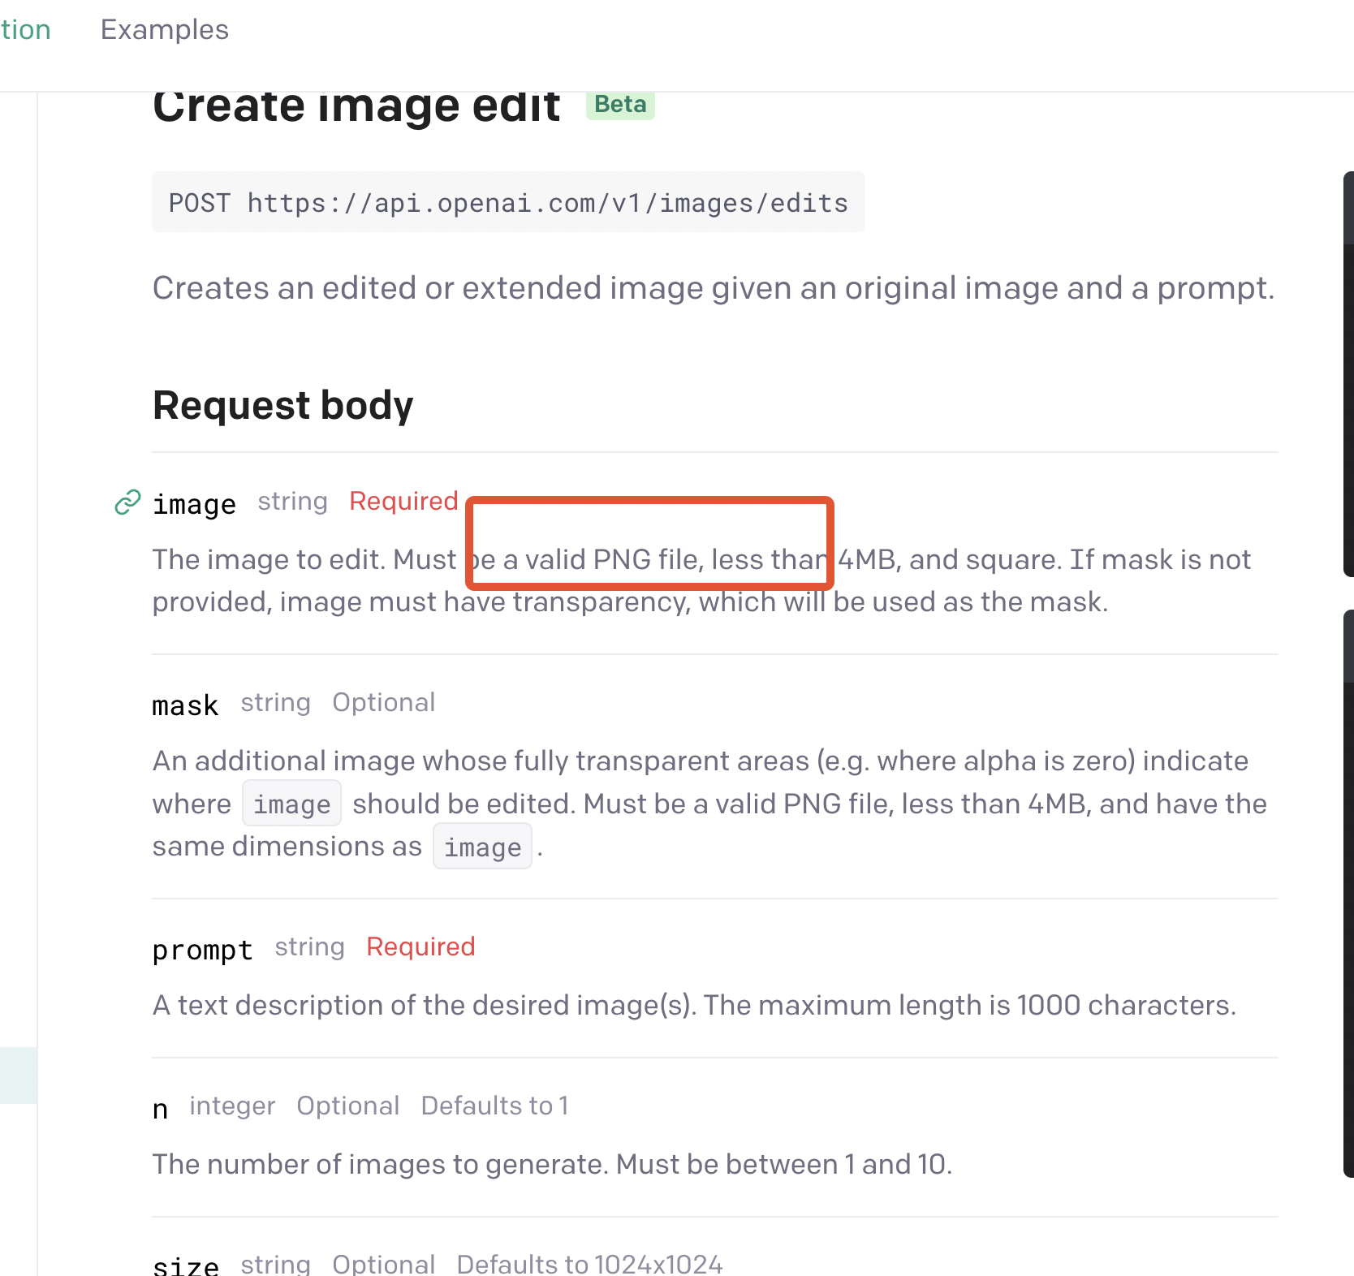Image resolution: width=1354 pixels, height=1276 pixels.
Task: Click the Request body section heading
Action: [x=282, y=404]
